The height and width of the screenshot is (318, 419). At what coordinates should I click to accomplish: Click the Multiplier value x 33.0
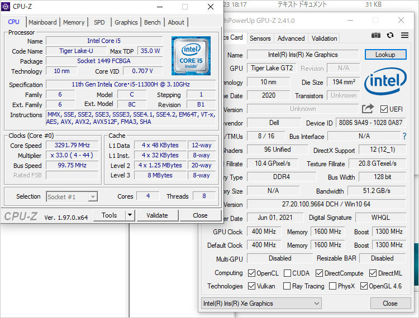(72, 155)
